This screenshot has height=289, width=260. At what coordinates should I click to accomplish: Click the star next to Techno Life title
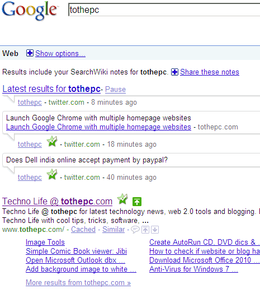pyautogui.click(x=122, y=199)
